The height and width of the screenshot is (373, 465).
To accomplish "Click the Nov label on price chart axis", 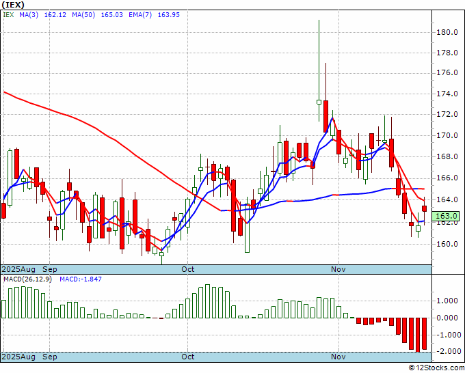I will (x=338, y=269).
